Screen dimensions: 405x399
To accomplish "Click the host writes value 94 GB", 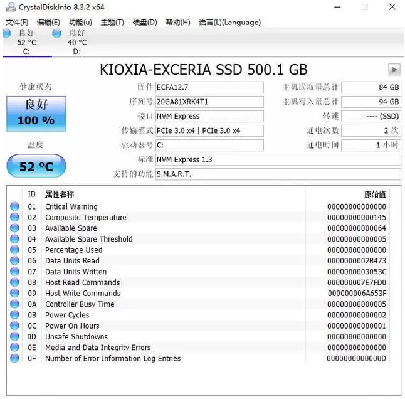I will [x=371, y=102].
